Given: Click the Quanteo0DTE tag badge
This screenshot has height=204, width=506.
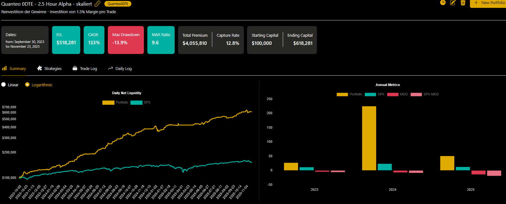Looking at the screenshot, I should [x=118, y=4].
